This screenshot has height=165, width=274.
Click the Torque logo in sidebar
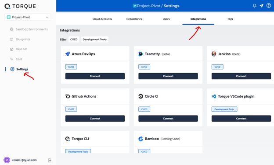coord(20,6)
